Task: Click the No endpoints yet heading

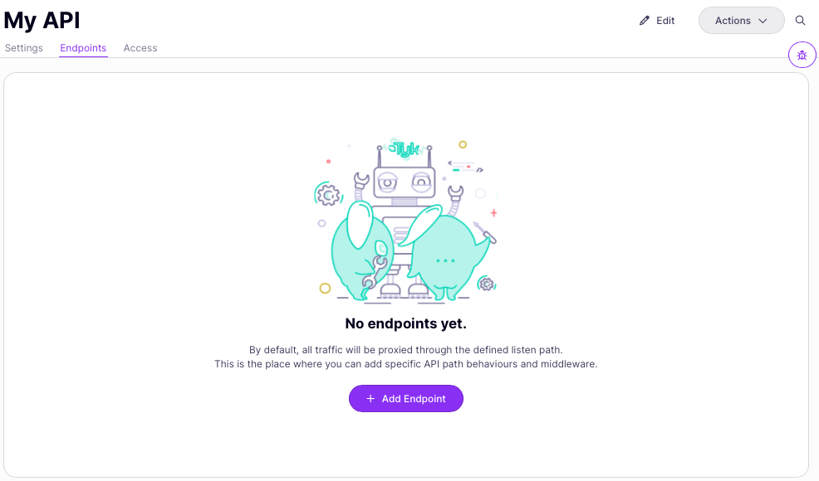Action: click(x=405, y=323)
